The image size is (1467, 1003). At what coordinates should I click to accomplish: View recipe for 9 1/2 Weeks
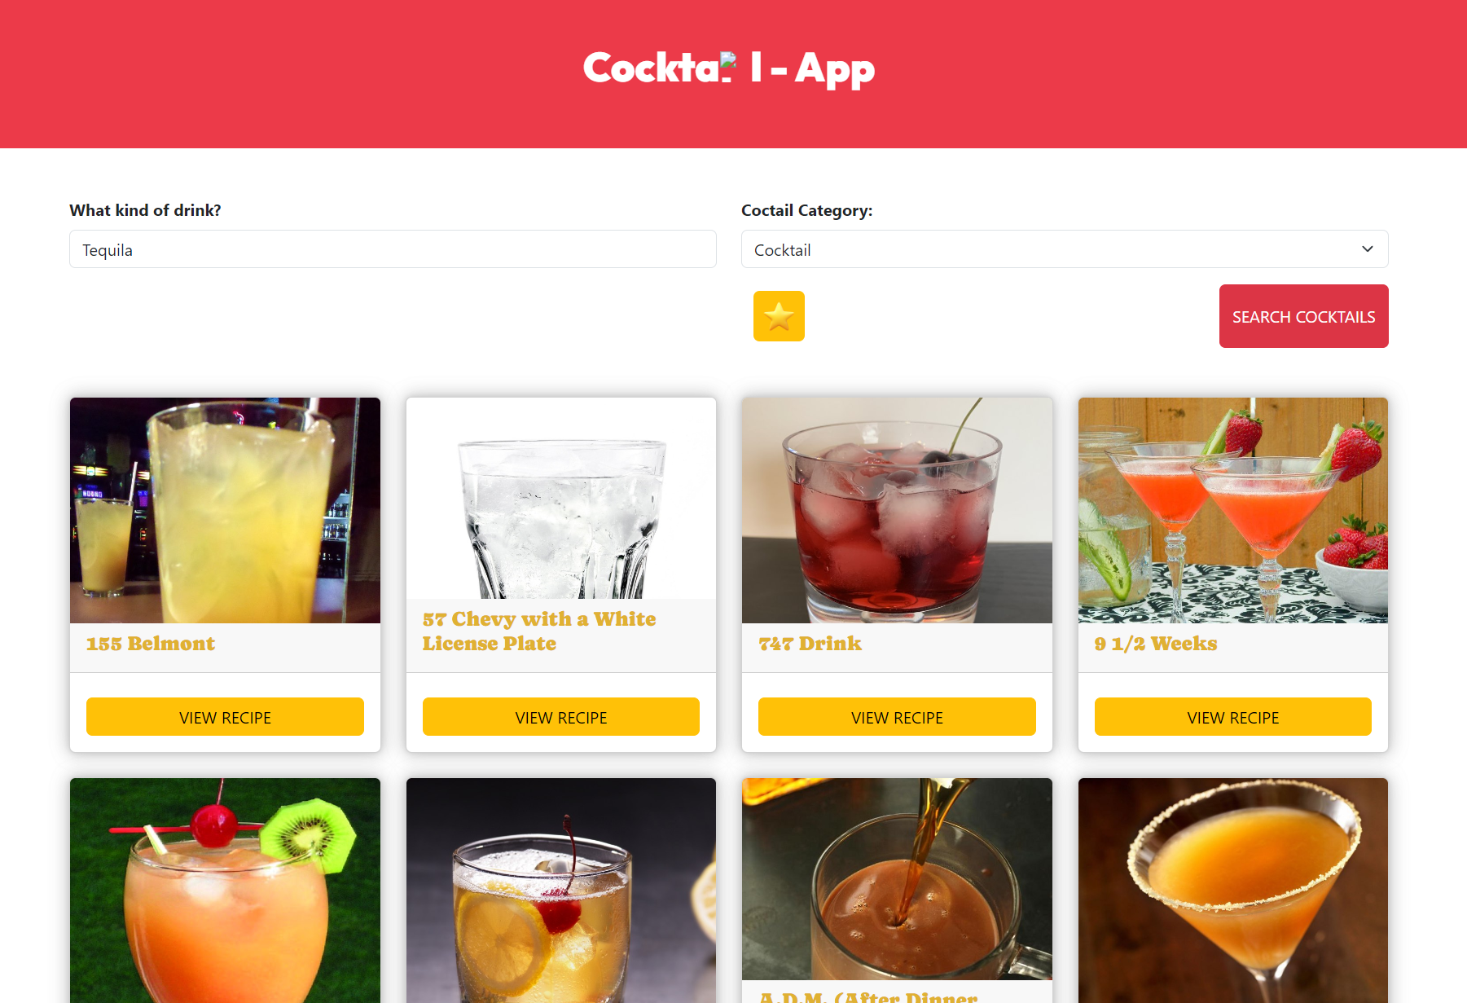[x=1233, y=717]
